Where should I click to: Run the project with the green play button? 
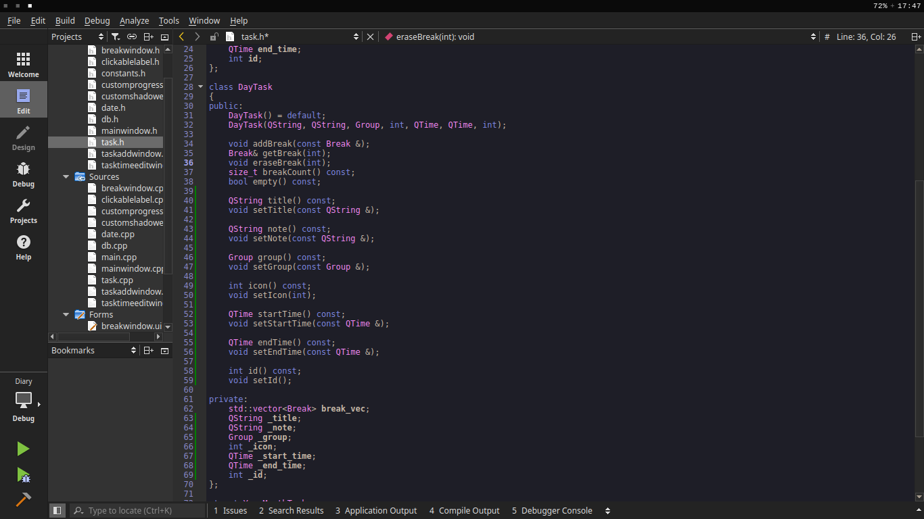[x=23, y=449]
